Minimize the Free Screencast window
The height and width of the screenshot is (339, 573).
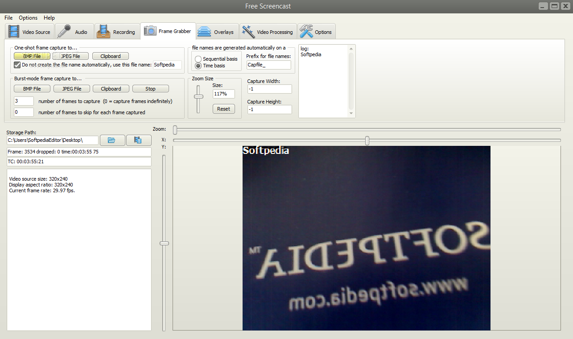[544, 6]
